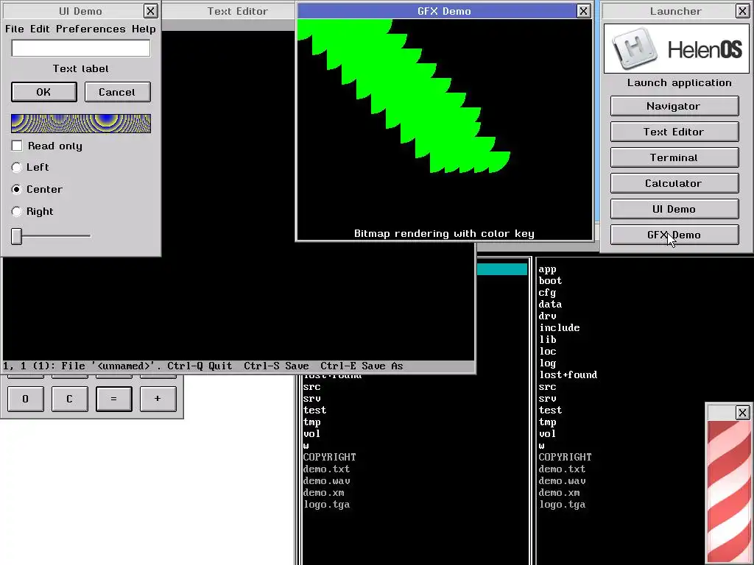Click the OK button in UI Demo

pyautogui.click(x=43, y=92)
